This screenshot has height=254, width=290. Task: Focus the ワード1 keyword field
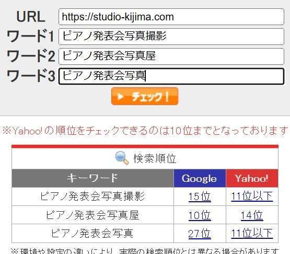coord(171,37)
